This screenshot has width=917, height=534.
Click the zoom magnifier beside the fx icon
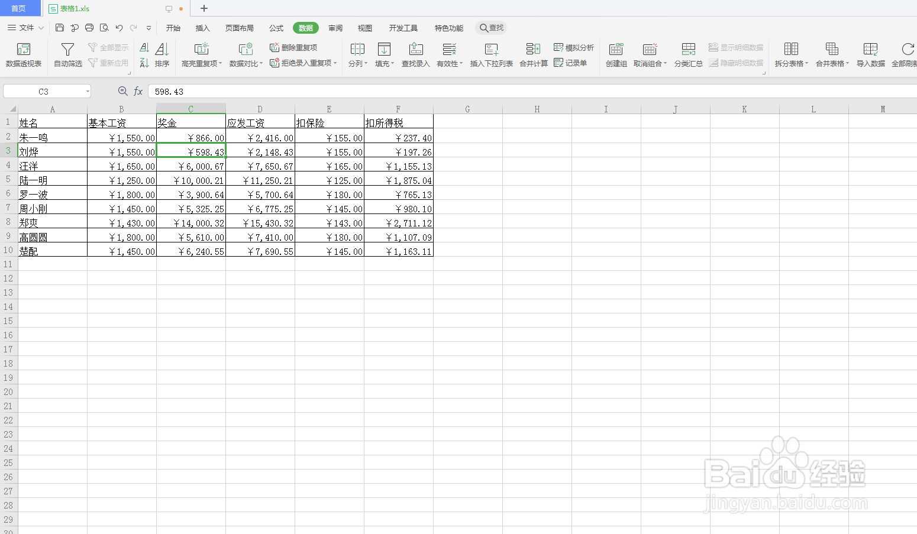click(122, 91)
